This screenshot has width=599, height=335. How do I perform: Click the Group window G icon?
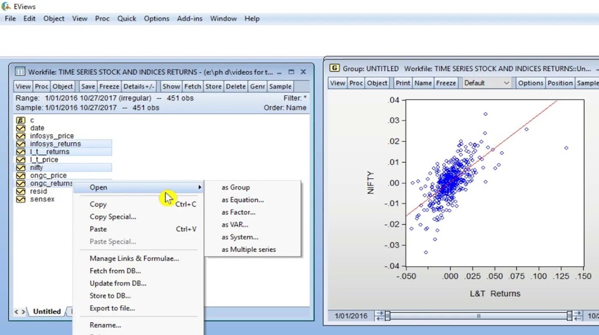point(334,68)
